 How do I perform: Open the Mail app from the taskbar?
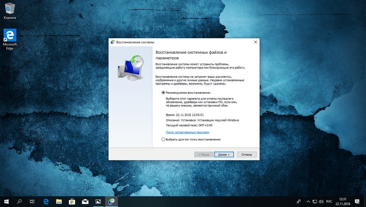(85, 202)
